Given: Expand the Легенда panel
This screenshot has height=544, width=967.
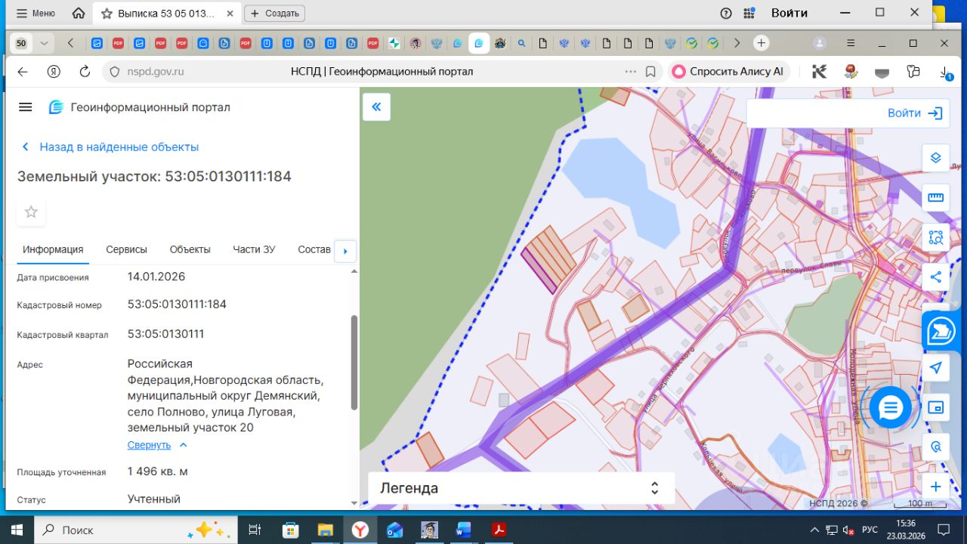Looking at the screenshot, I should (x=655, y=488).
